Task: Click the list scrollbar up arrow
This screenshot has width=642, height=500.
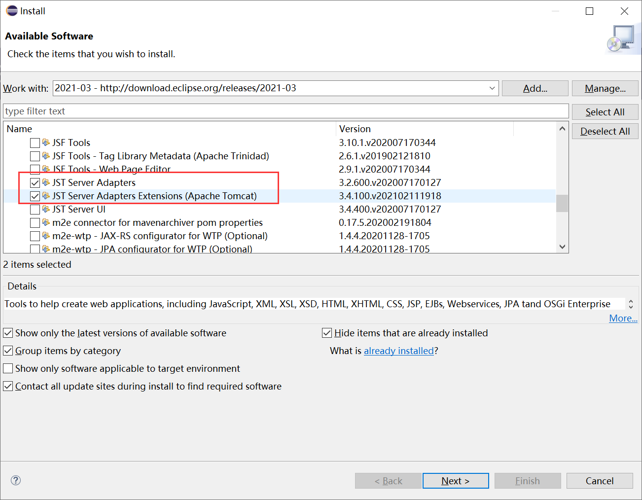Action: [562, 129]
